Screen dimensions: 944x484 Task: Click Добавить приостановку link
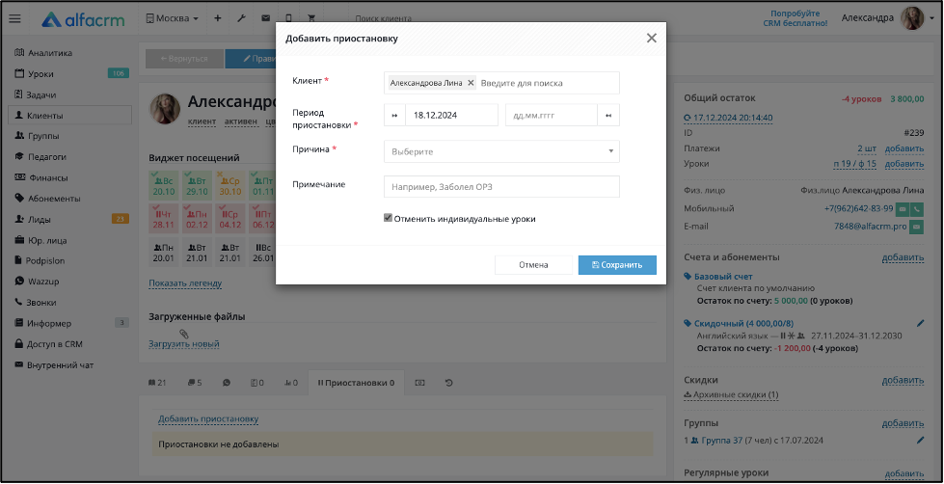[208, 419]
